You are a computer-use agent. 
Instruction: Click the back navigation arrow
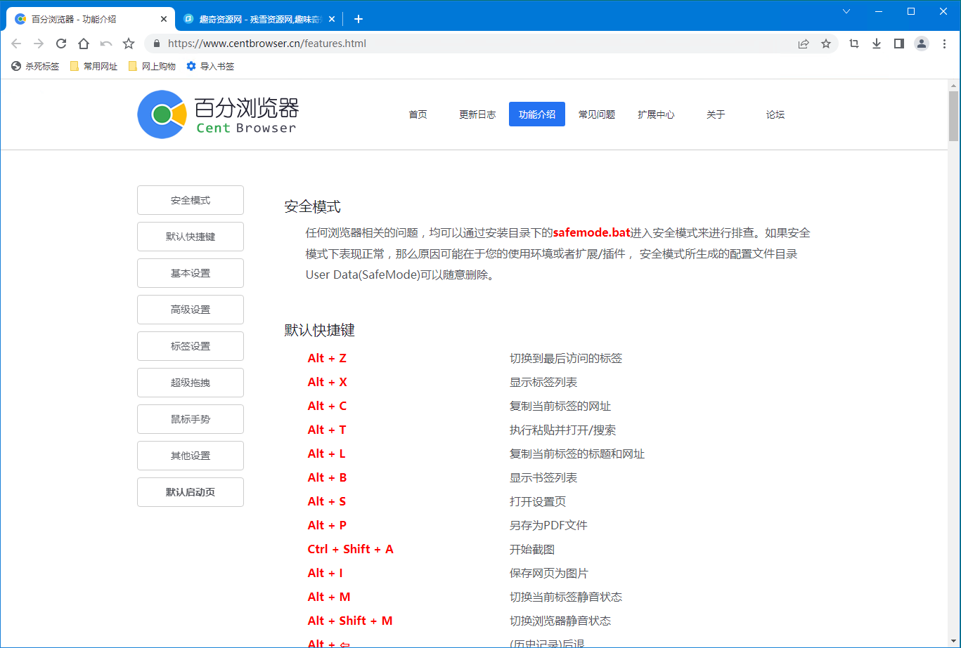(x=16, y=43)
